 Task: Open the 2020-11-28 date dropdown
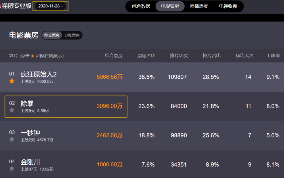pos(51,6)
